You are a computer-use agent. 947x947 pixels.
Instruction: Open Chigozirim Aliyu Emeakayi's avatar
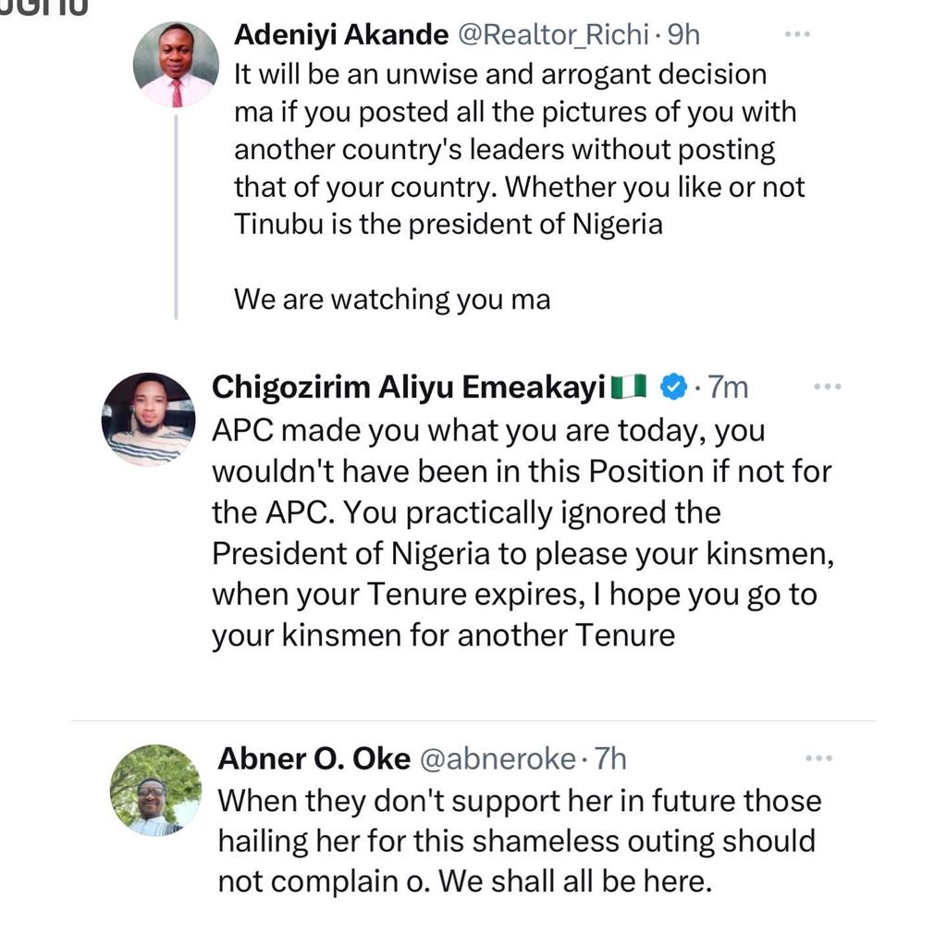[x=149, y=420]
